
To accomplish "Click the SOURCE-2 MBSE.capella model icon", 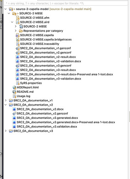I will click(17, 35).
